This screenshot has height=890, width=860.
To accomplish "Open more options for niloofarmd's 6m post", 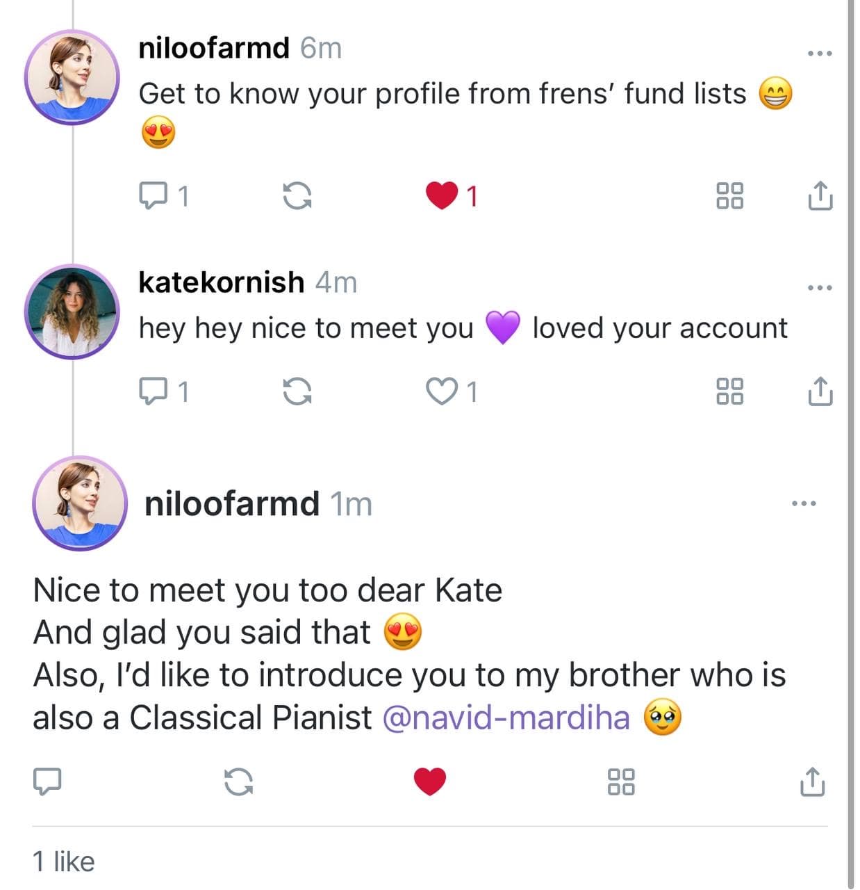I will pyautogui.click(x=820, y=54).
